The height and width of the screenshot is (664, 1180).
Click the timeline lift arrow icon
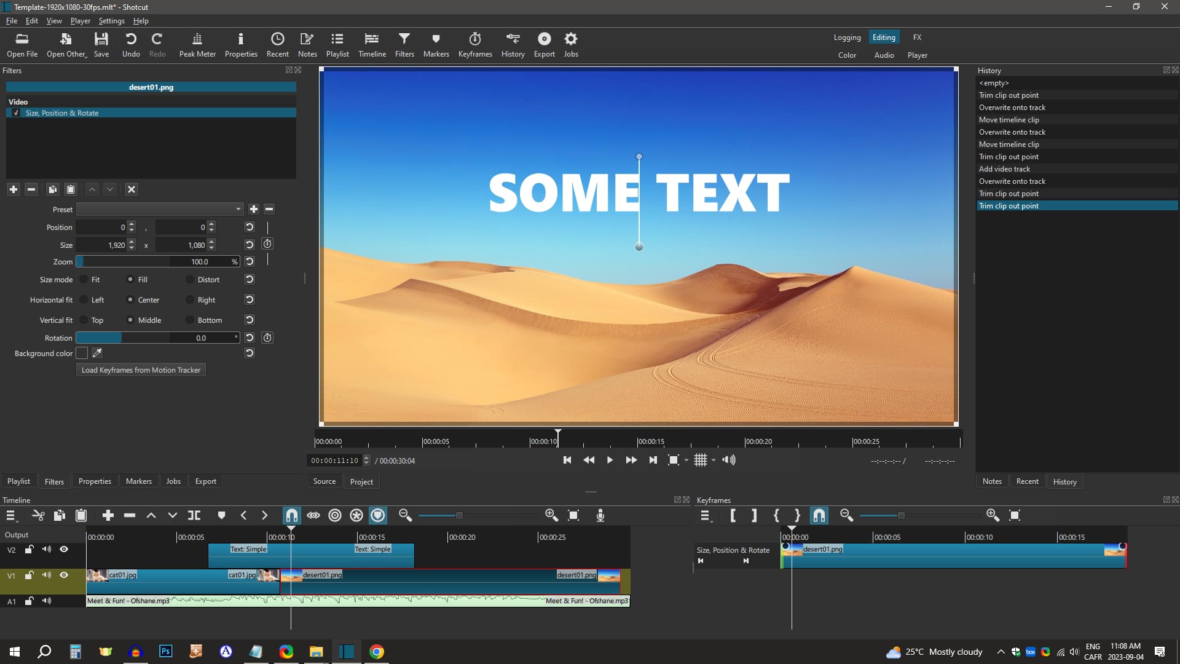151,515
